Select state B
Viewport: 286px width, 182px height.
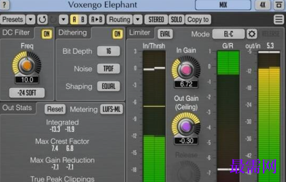[82, 20]
